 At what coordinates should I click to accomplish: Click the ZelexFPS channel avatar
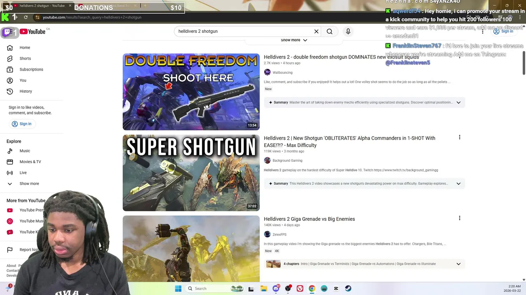(x=268, y=234)
